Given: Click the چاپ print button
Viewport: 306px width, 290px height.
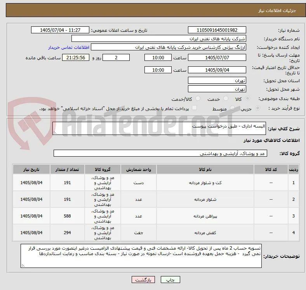Looking at the screenshot, I should click(170, 280).
